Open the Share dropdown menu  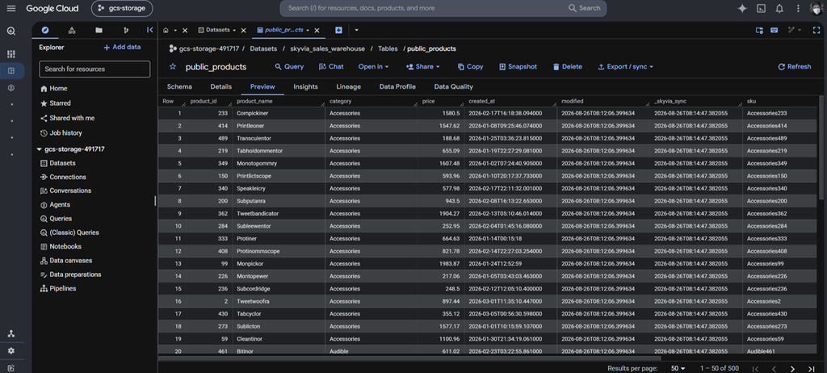(422, 66)
